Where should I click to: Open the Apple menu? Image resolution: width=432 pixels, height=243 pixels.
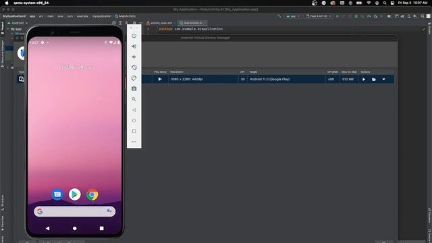7,3
